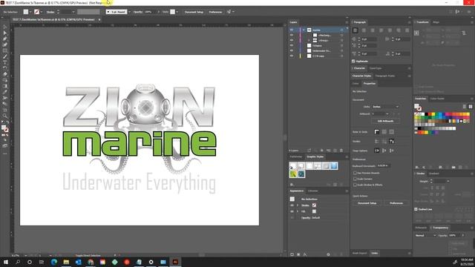The width and height of the screenshot is (475, 267).
Task: Click Document Setup under Quick Actions
Action: coord(367,203)
